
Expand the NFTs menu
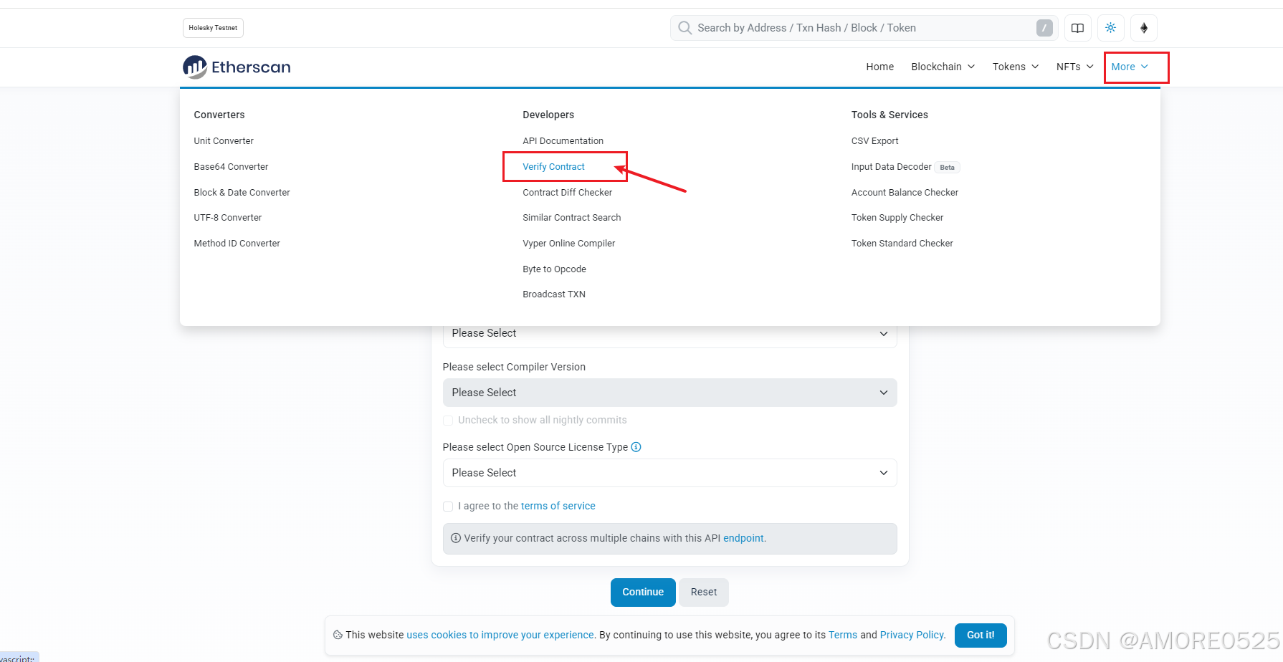(1074, 67)
